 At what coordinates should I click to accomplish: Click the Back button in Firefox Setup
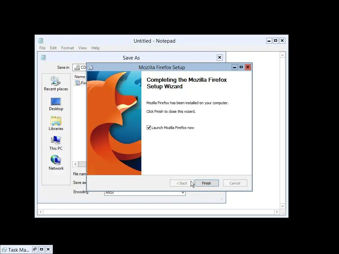coord(182,183)
